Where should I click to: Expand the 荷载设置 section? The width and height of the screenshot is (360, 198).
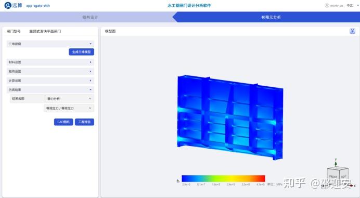tap(50, 71)
